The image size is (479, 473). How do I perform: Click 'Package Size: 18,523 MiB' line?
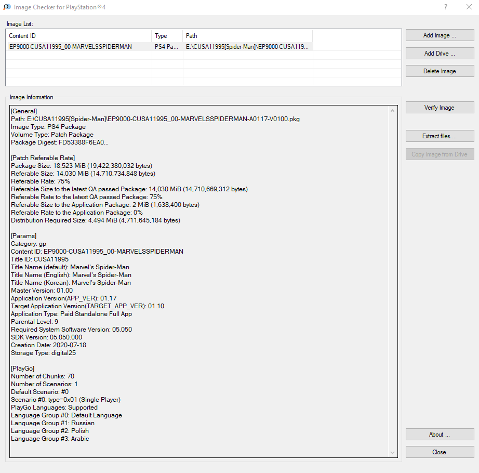click(82, 166)
